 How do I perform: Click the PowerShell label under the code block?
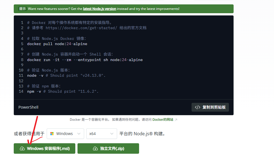[28, 107]
